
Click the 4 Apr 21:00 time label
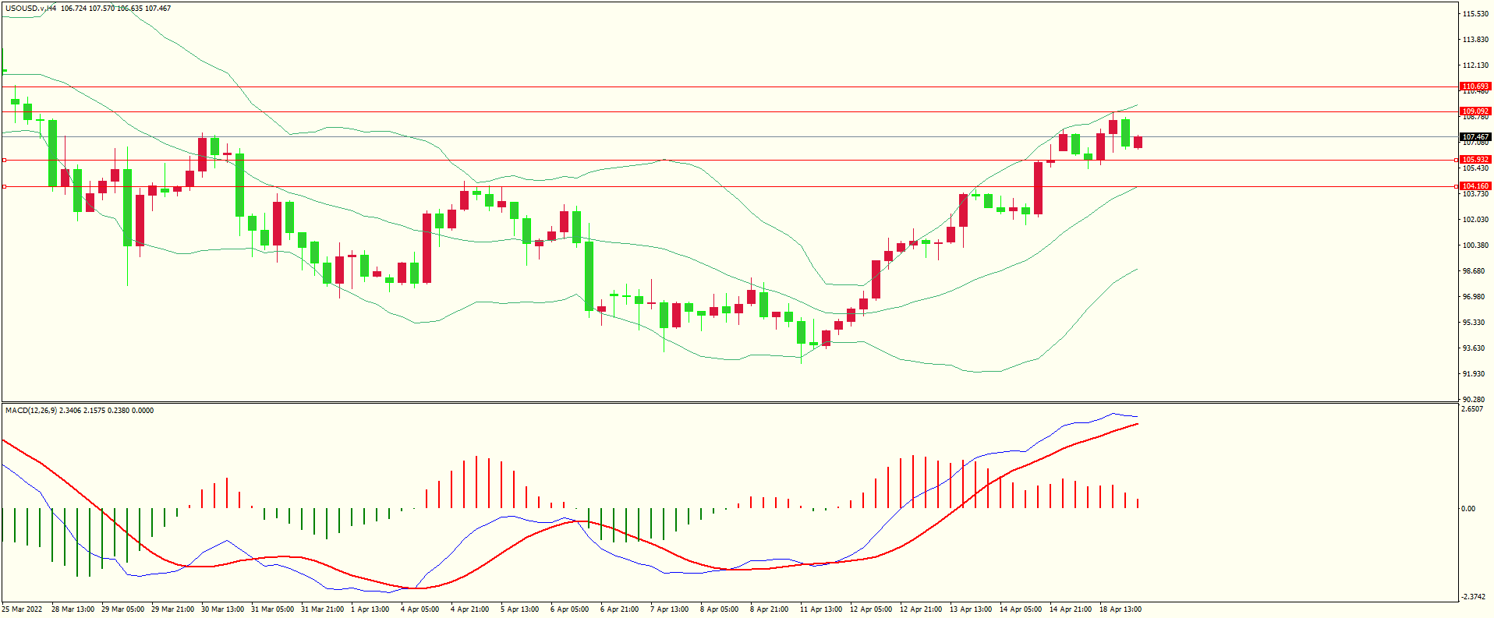pos(470,609)
